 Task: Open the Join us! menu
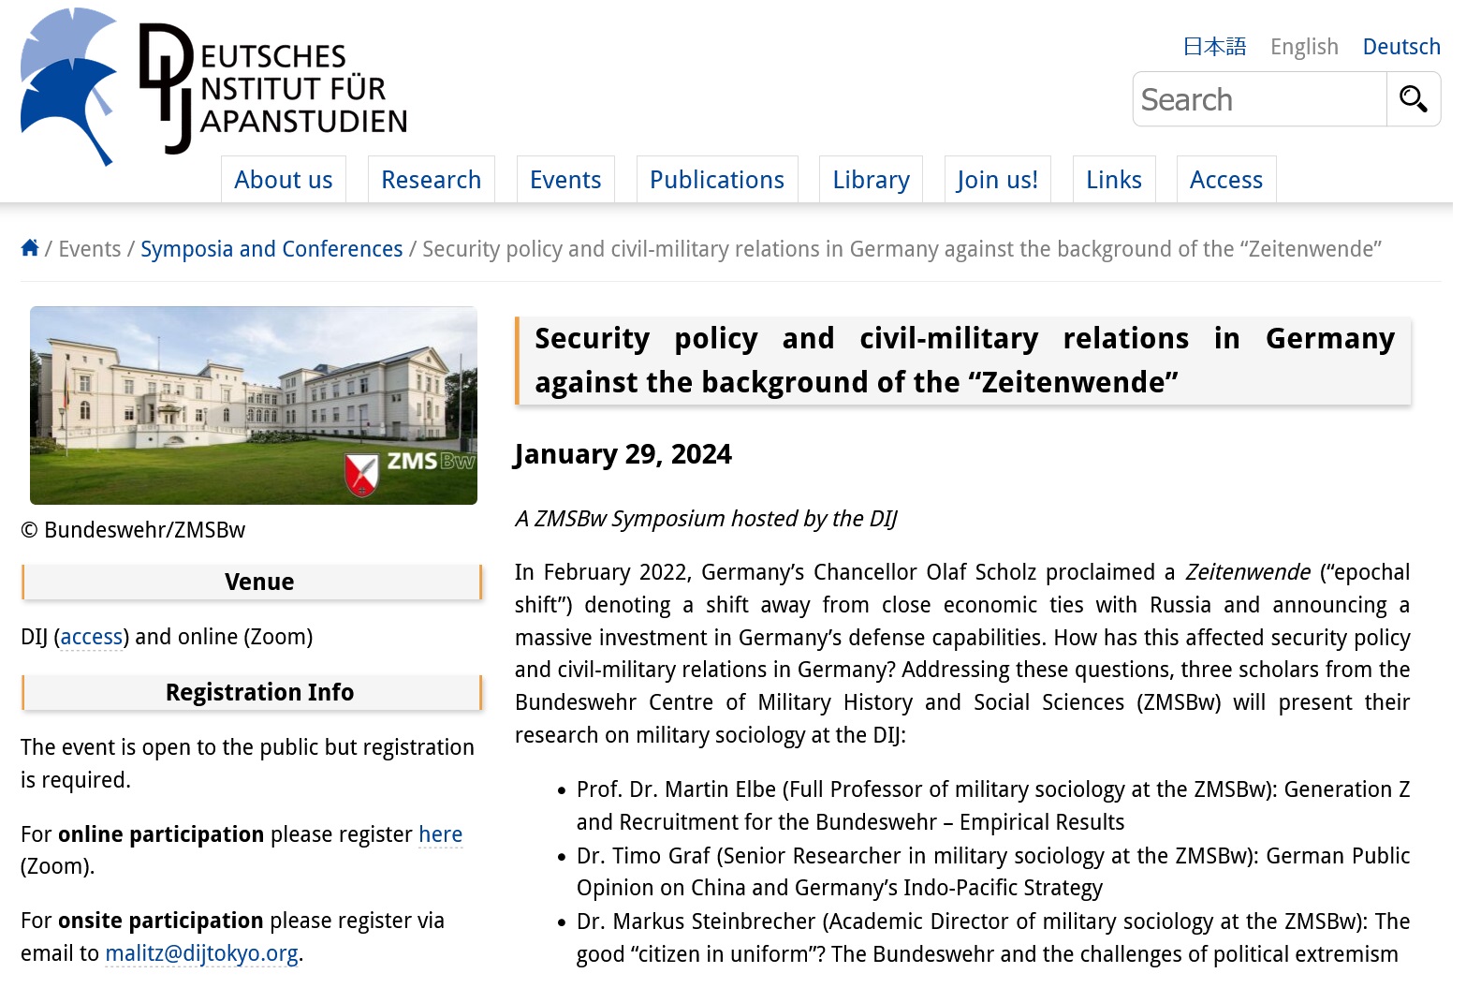coord(997,179)
